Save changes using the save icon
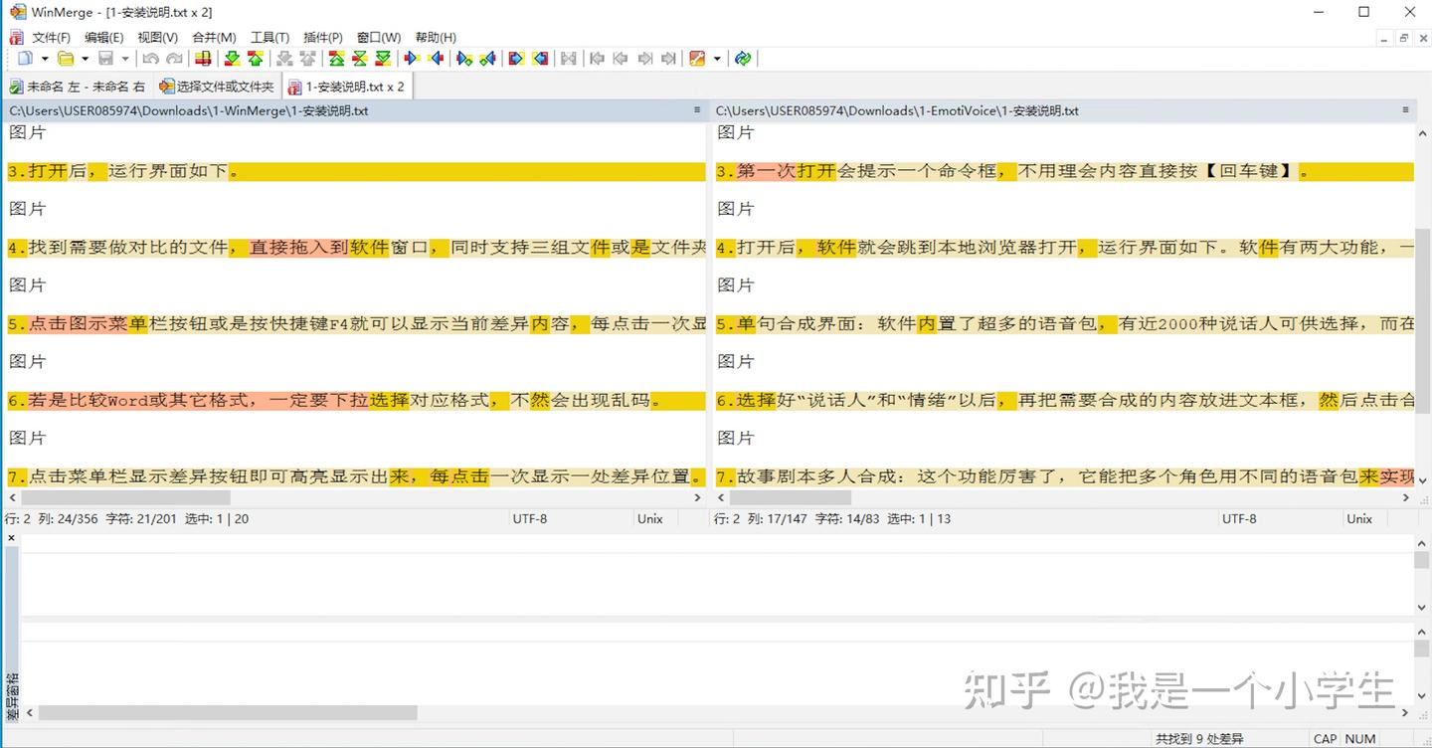 tap(105, 58)
